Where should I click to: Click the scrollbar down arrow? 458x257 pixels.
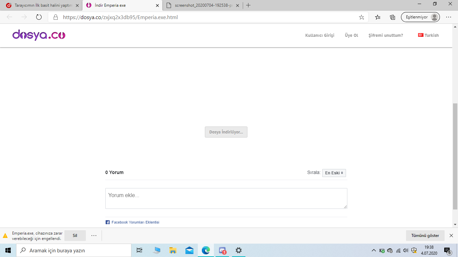tap(455, 225)
